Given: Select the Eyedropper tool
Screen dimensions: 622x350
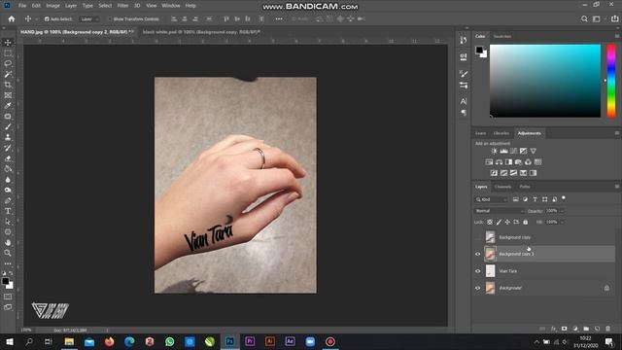Looking at the screenshot, I should pos(8,106).
